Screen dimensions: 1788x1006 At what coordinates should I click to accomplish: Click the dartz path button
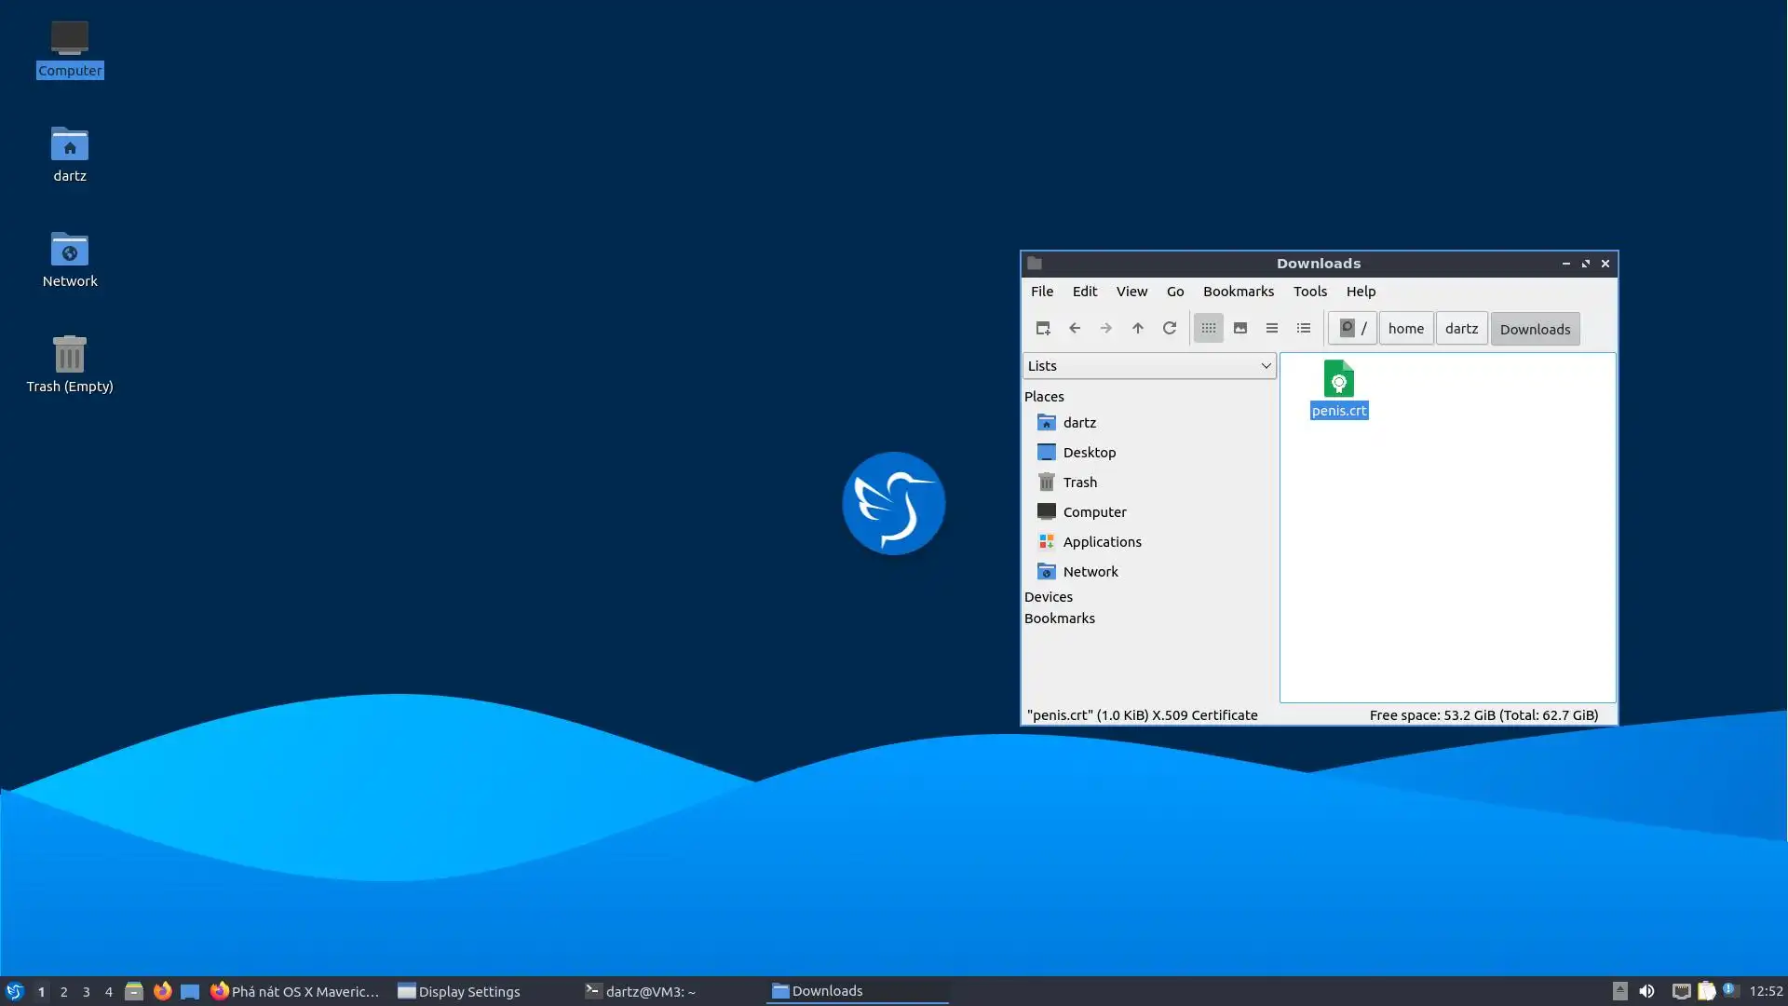(1461, 329)
